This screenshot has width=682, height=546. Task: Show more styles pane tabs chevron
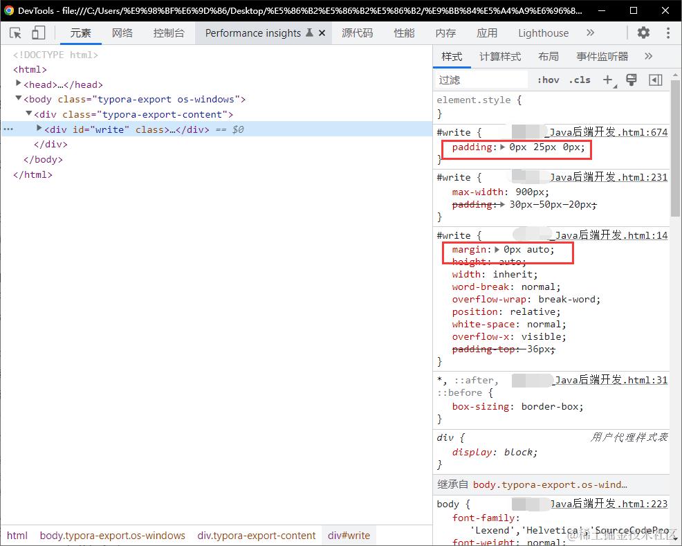click(649, 56)
